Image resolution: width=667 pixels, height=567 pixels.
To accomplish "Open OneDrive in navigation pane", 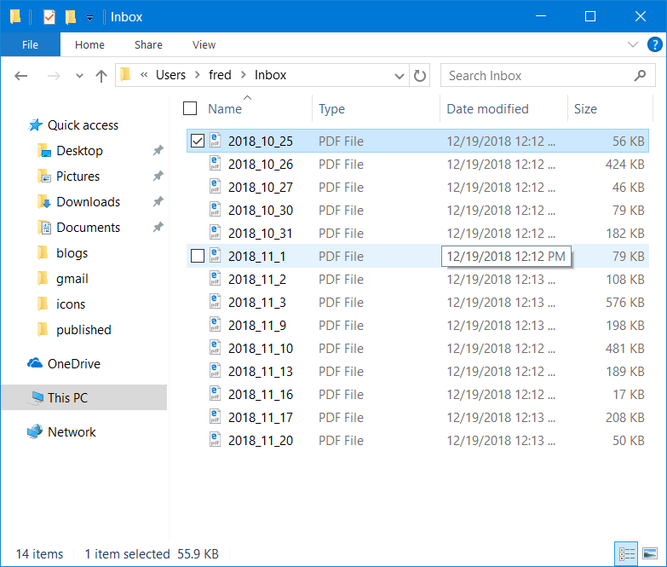I will click(x=74, y=363).
